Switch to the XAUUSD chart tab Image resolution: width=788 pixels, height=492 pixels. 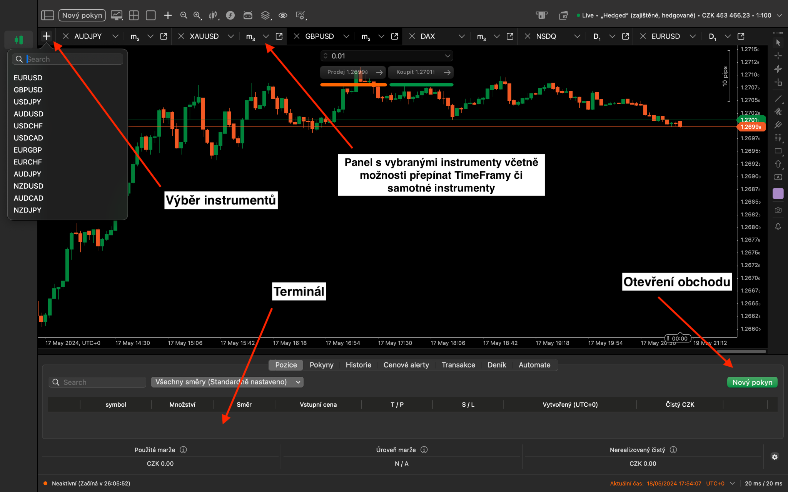(x=204, y=36)
